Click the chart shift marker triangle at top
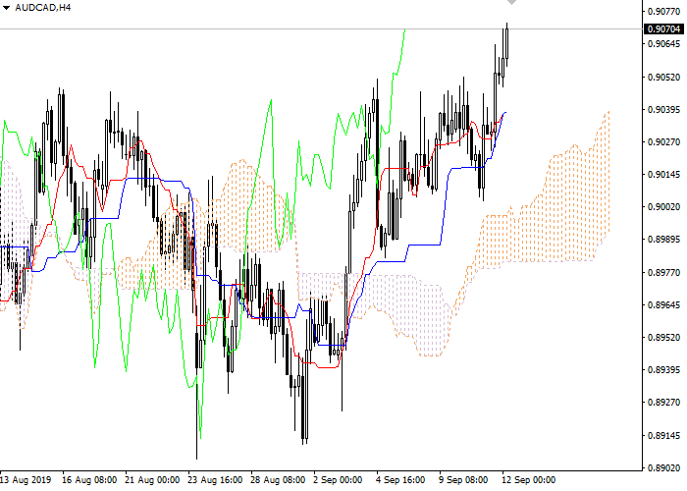687x491 pixels. point(511,2)
